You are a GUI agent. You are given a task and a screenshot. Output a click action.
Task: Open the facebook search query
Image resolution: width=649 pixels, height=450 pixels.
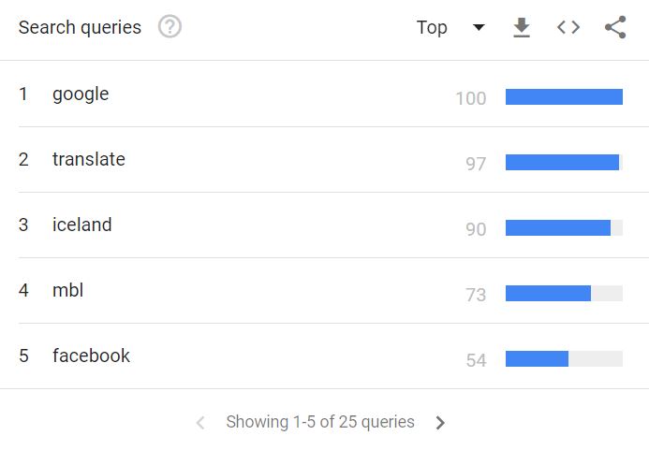click(91, 356)
